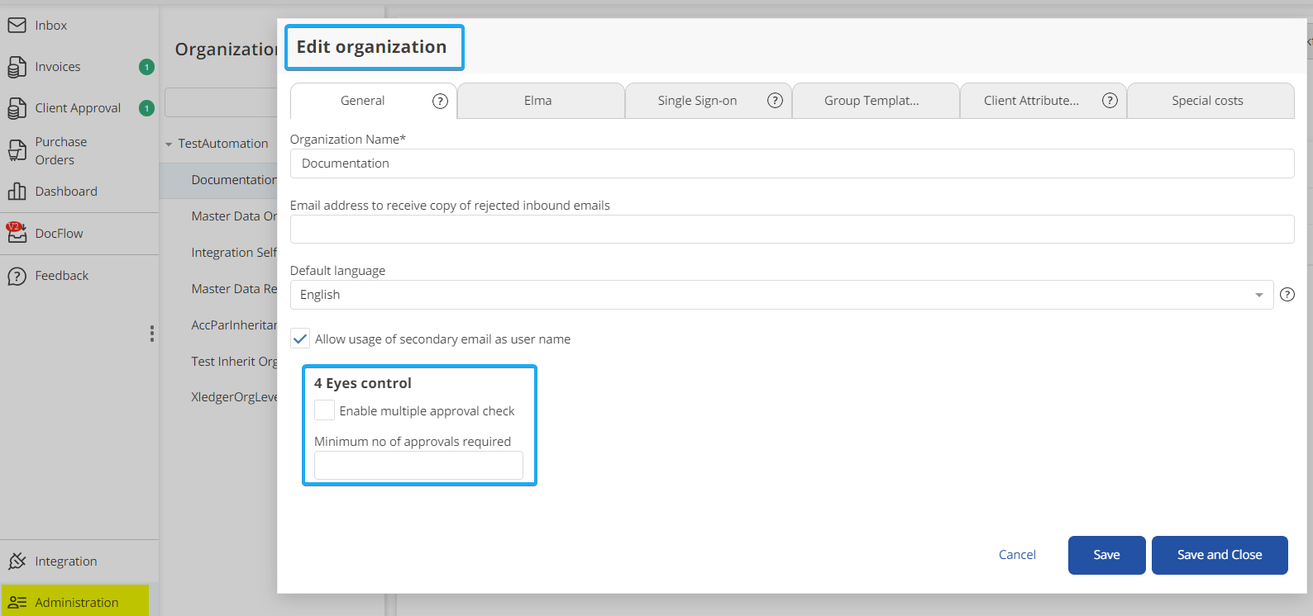Click the Save and Close button
Image resolution: width=1313 pixels, height=616 pixels.
(x=1219, y=555)
